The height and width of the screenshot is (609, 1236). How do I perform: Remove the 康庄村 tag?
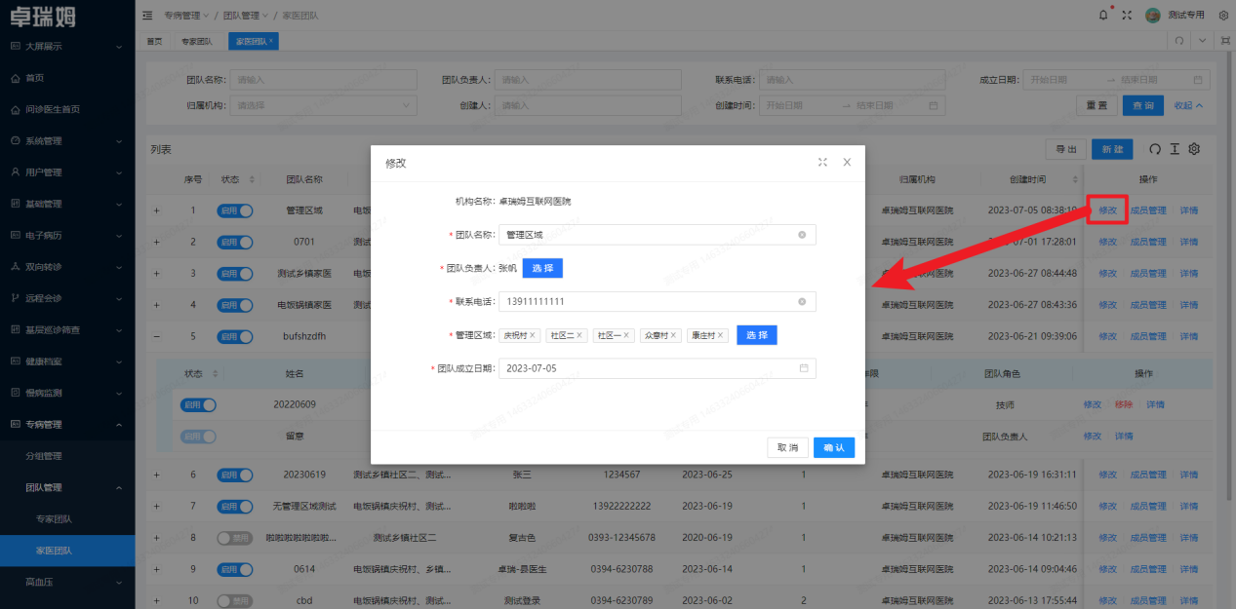721,335
